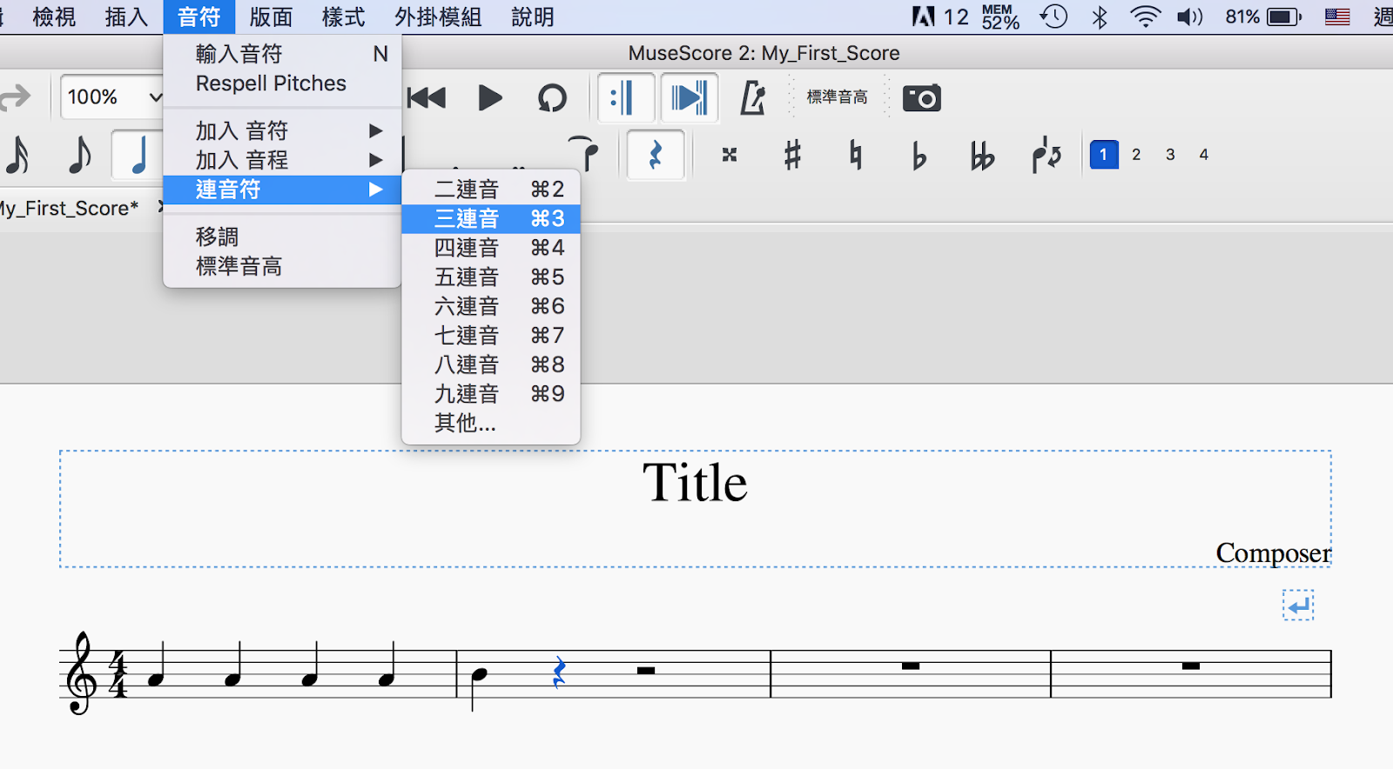This screenshot has height=769, width=1393.
Task: Click the treble clef in score
Action: tap(82, 672)
